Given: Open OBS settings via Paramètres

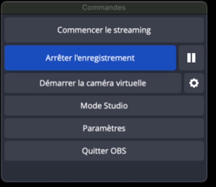Looking at the screenshot, I should (104, 128).
